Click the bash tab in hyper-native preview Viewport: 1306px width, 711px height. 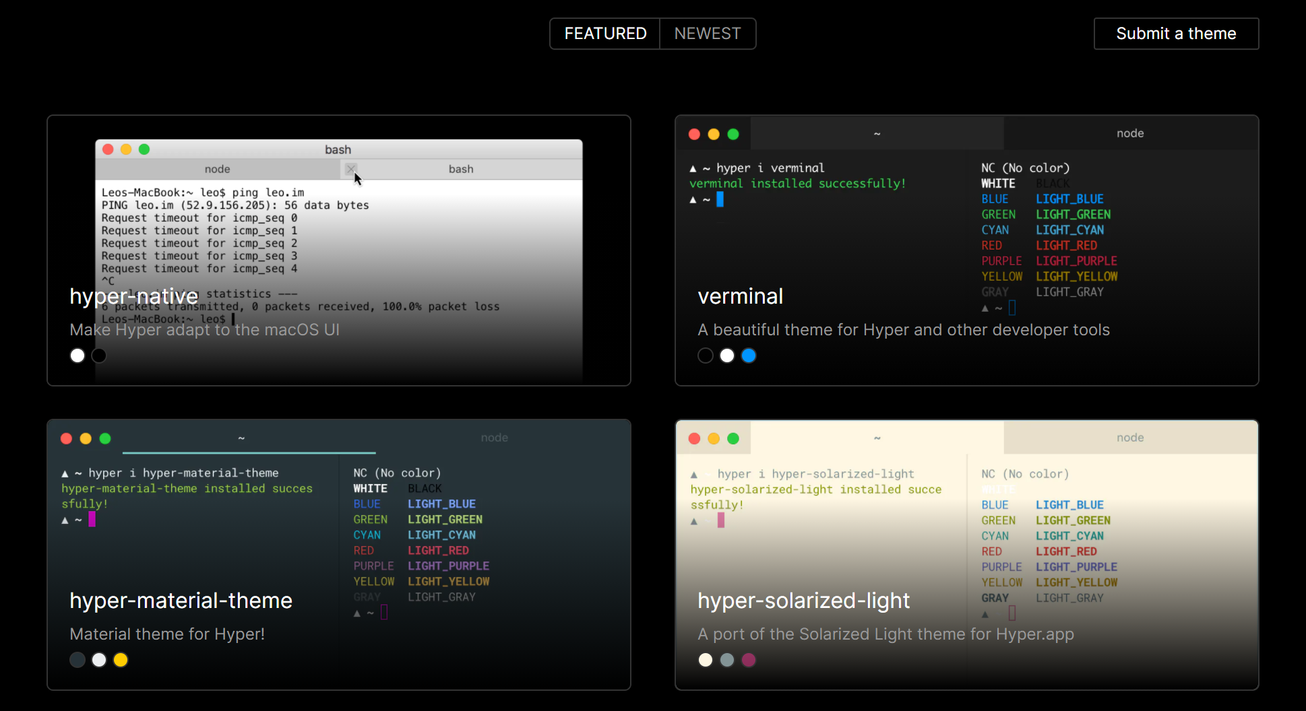(x=461, y=169)
